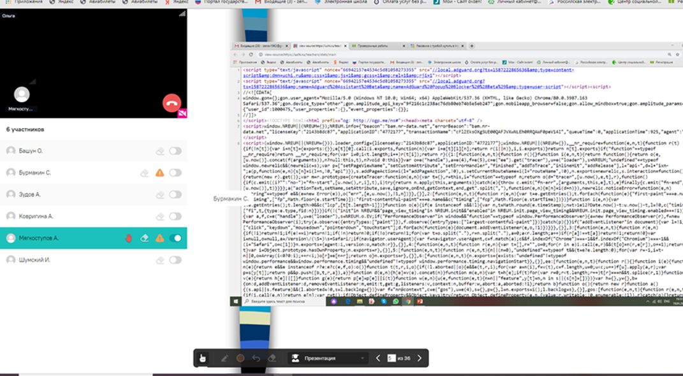This screenshot has height=376, width=683.
Task: Click new tab plus button in shared screen
Action: pyautogui.click(x=472, y=46)
